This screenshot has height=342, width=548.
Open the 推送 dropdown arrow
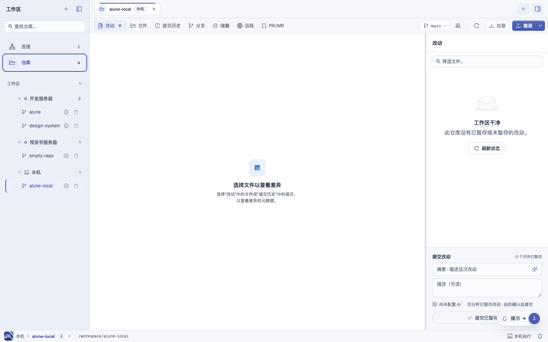tap(540, 26)
